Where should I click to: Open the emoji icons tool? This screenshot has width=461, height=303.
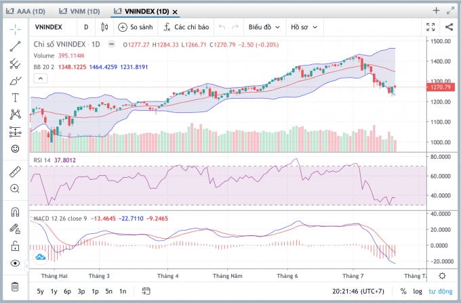15,149
